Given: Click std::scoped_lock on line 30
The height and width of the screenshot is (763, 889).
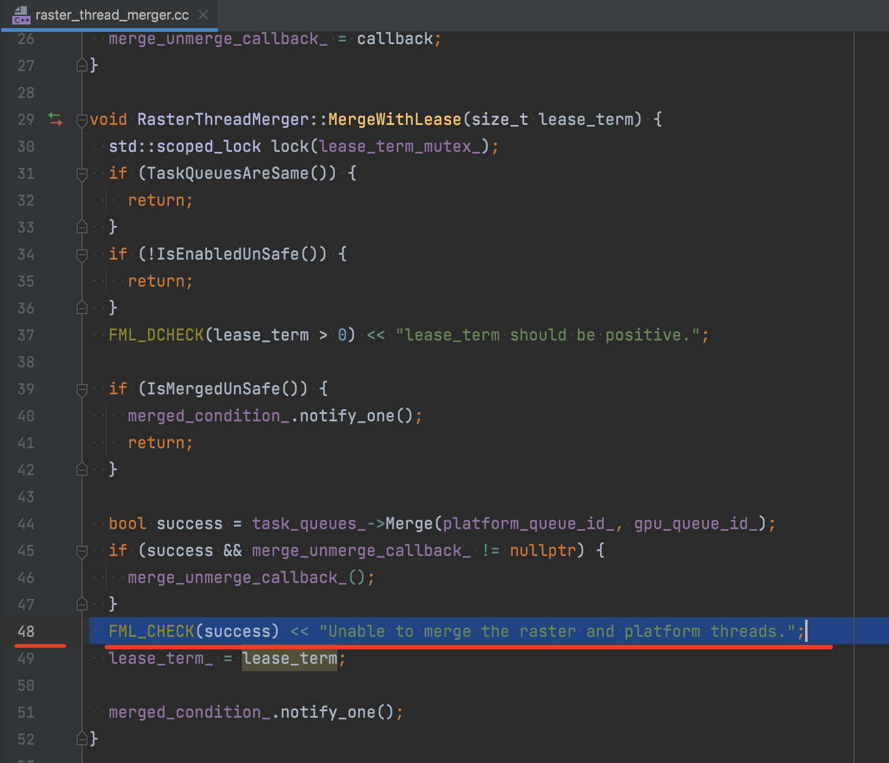Looking at the screenshot, I should (x=185, y=146).
